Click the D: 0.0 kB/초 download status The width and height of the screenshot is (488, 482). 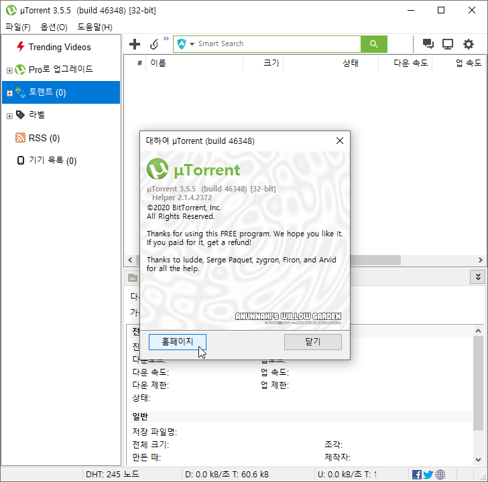point(227,475)
